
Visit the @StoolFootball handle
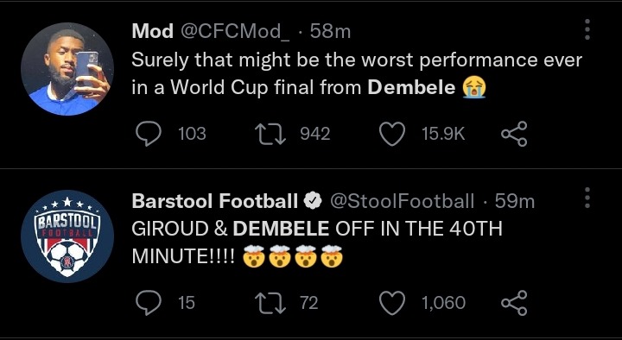[403, 201]
